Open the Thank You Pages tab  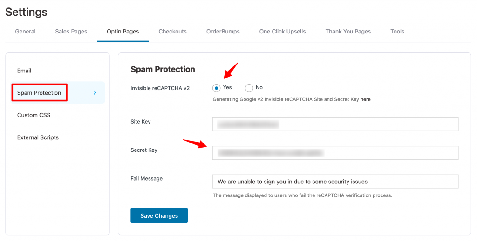coord(348,31)
